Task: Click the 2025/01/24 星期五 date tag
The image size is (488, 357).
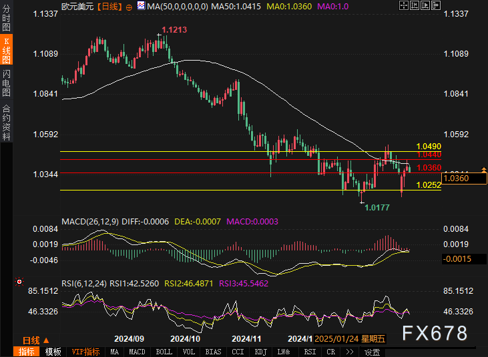Action: click(350, 339)
